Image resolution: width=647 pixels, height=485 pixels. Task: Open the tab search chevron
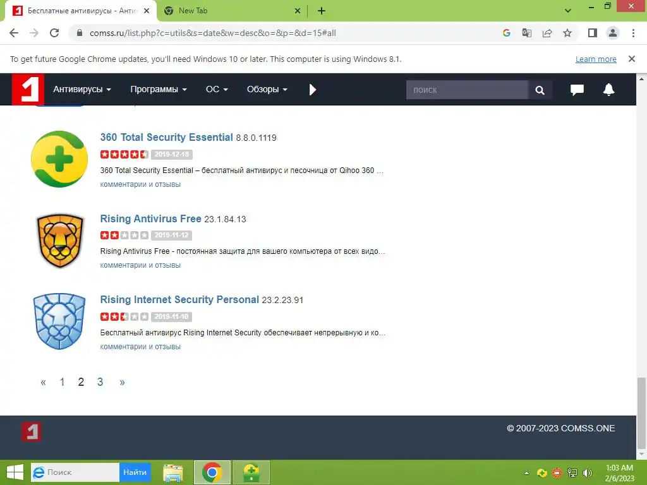[x=568, y=11]
